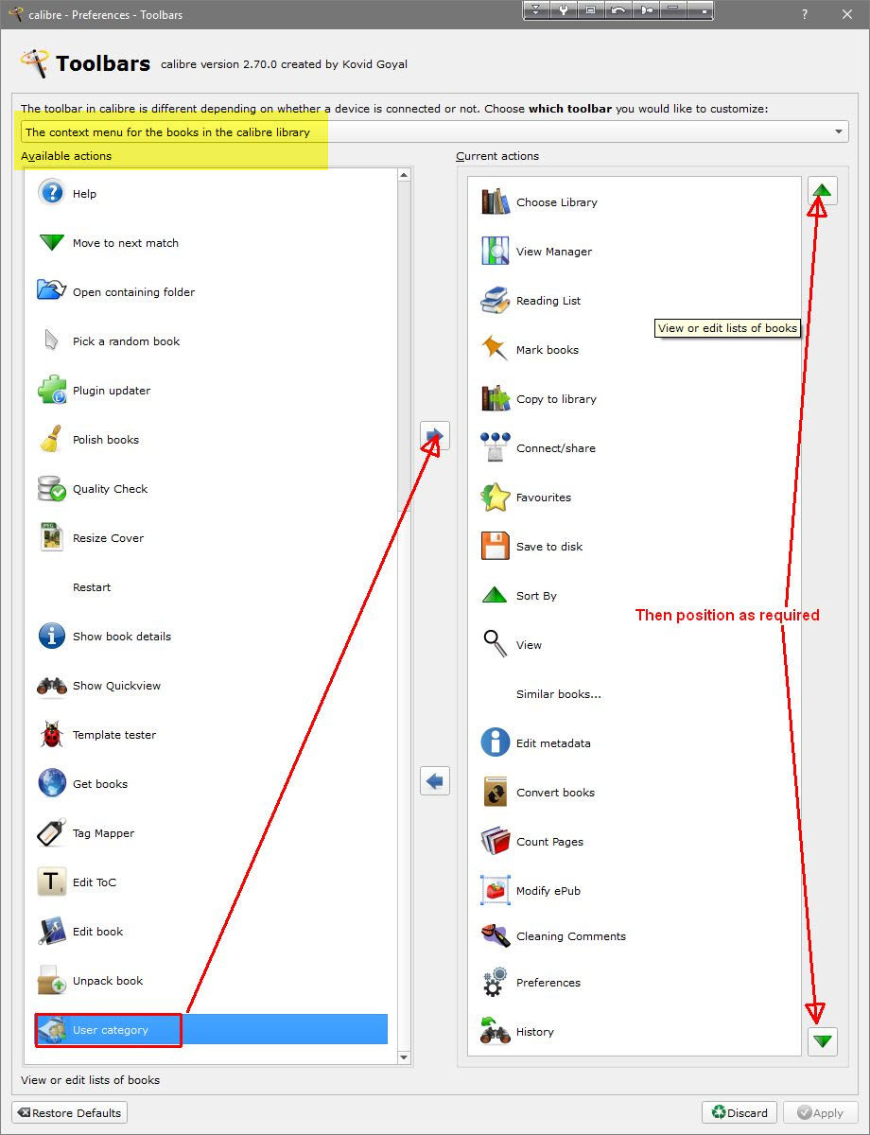The width and height of the screenshot is (870, 1135).
Task: Select the "Restart" action row
Action: (x=212, y=586)
